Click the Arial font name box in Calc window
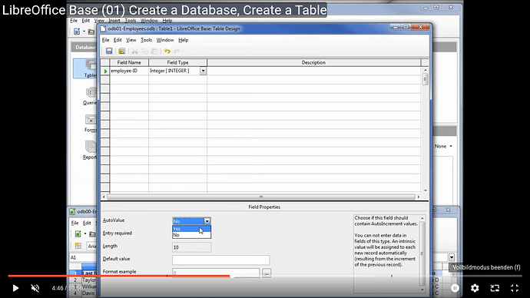Viewport: 530px width, 298px height. point(91,246)
